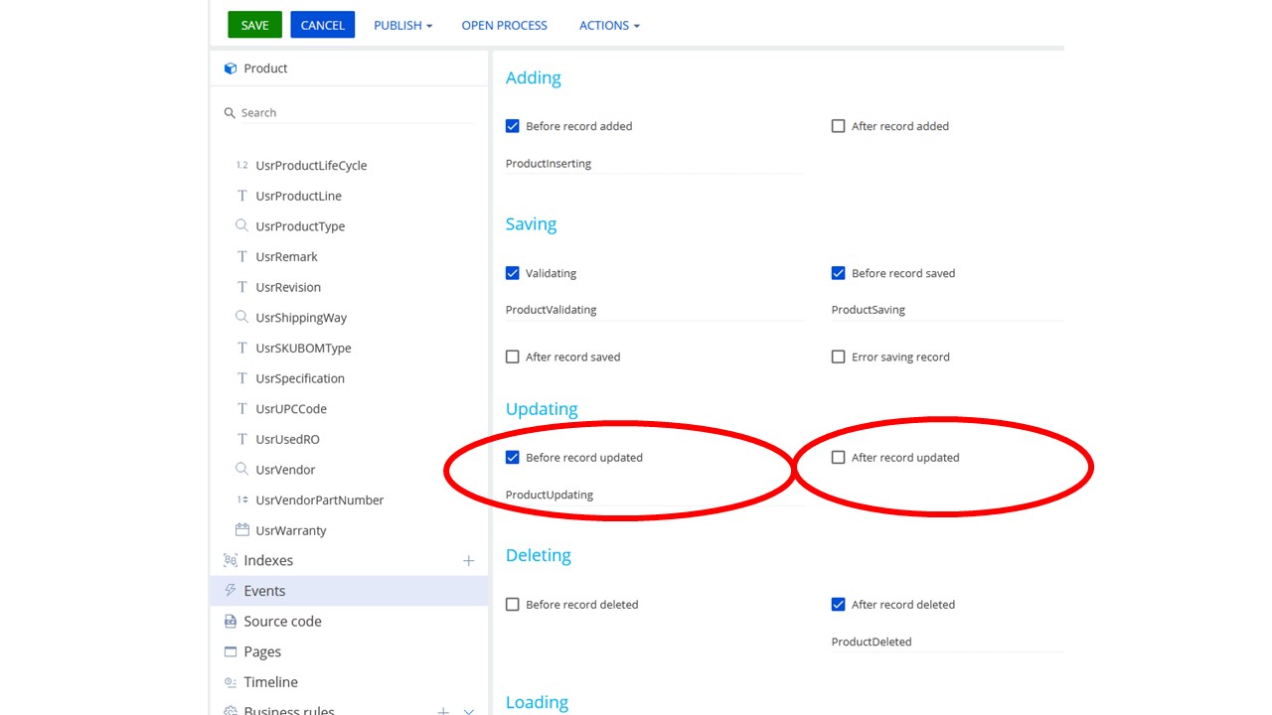Screen dimensions: 1272x715
Task: Click the Source code icon
Action: click(x=231, y=621)
